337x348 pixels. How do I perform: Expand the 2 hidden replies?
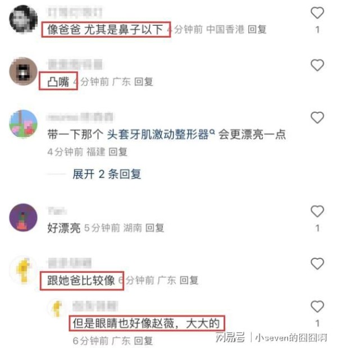click(107, 174)
